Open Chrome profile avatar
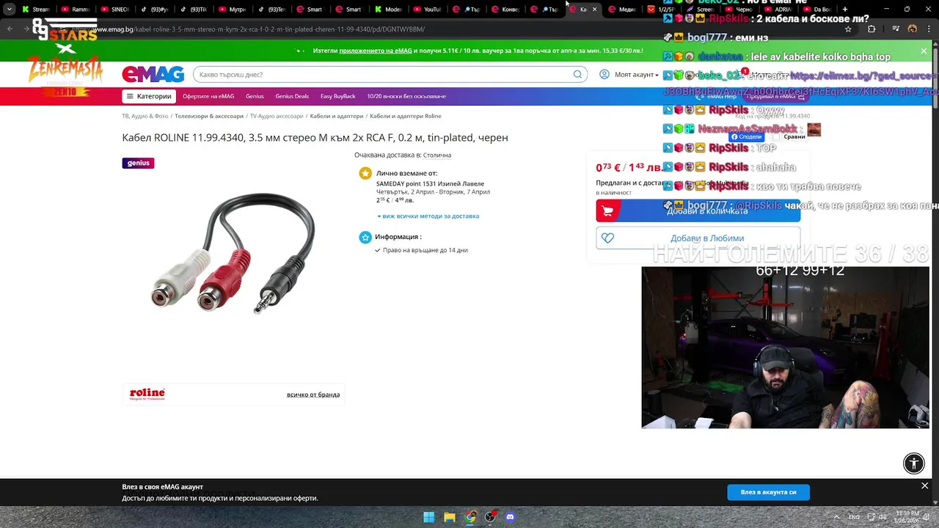This screenshot has height=528, width=939. point(913,29)
